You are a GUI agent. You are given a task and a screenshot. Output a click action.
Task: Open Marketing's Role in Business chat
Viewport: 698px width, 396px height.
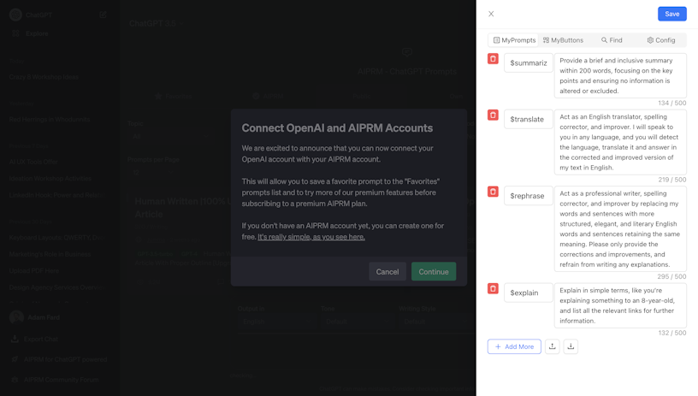(50, 254)
